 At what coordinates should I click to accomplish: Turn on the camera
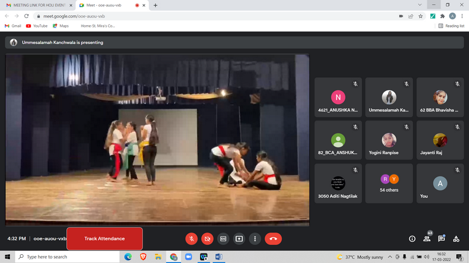click(207, 238)
